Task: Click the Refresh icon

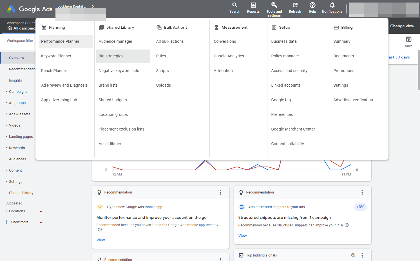Action: (295, 5)
